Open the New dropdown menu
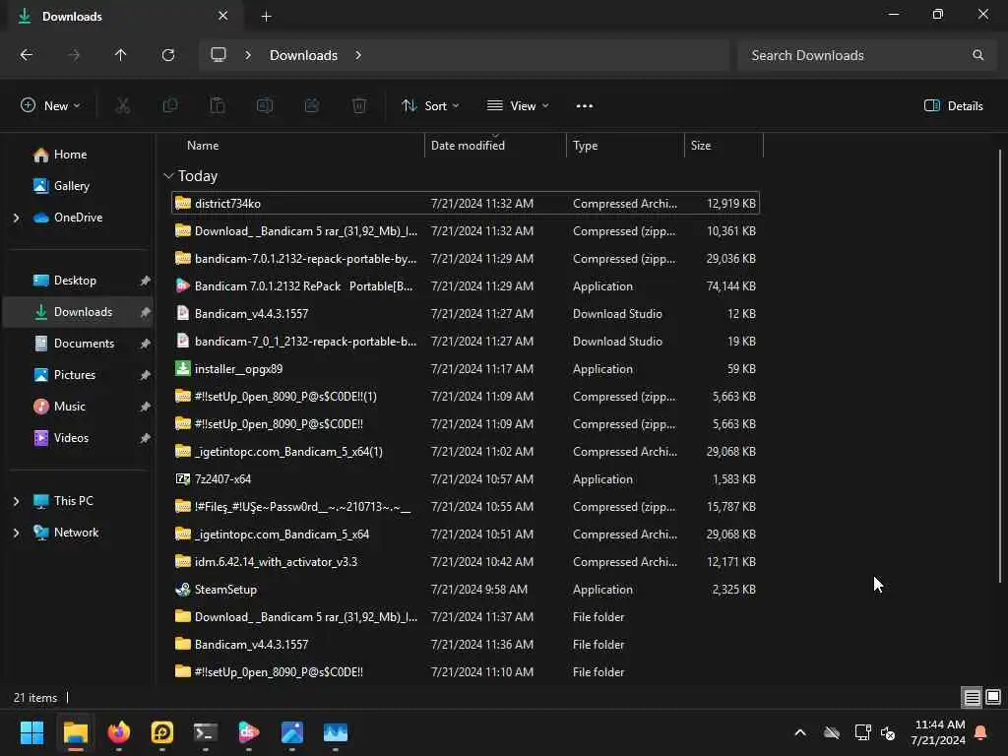The height and width of the screenshot is (756, 1008). [x=50, y=106]
